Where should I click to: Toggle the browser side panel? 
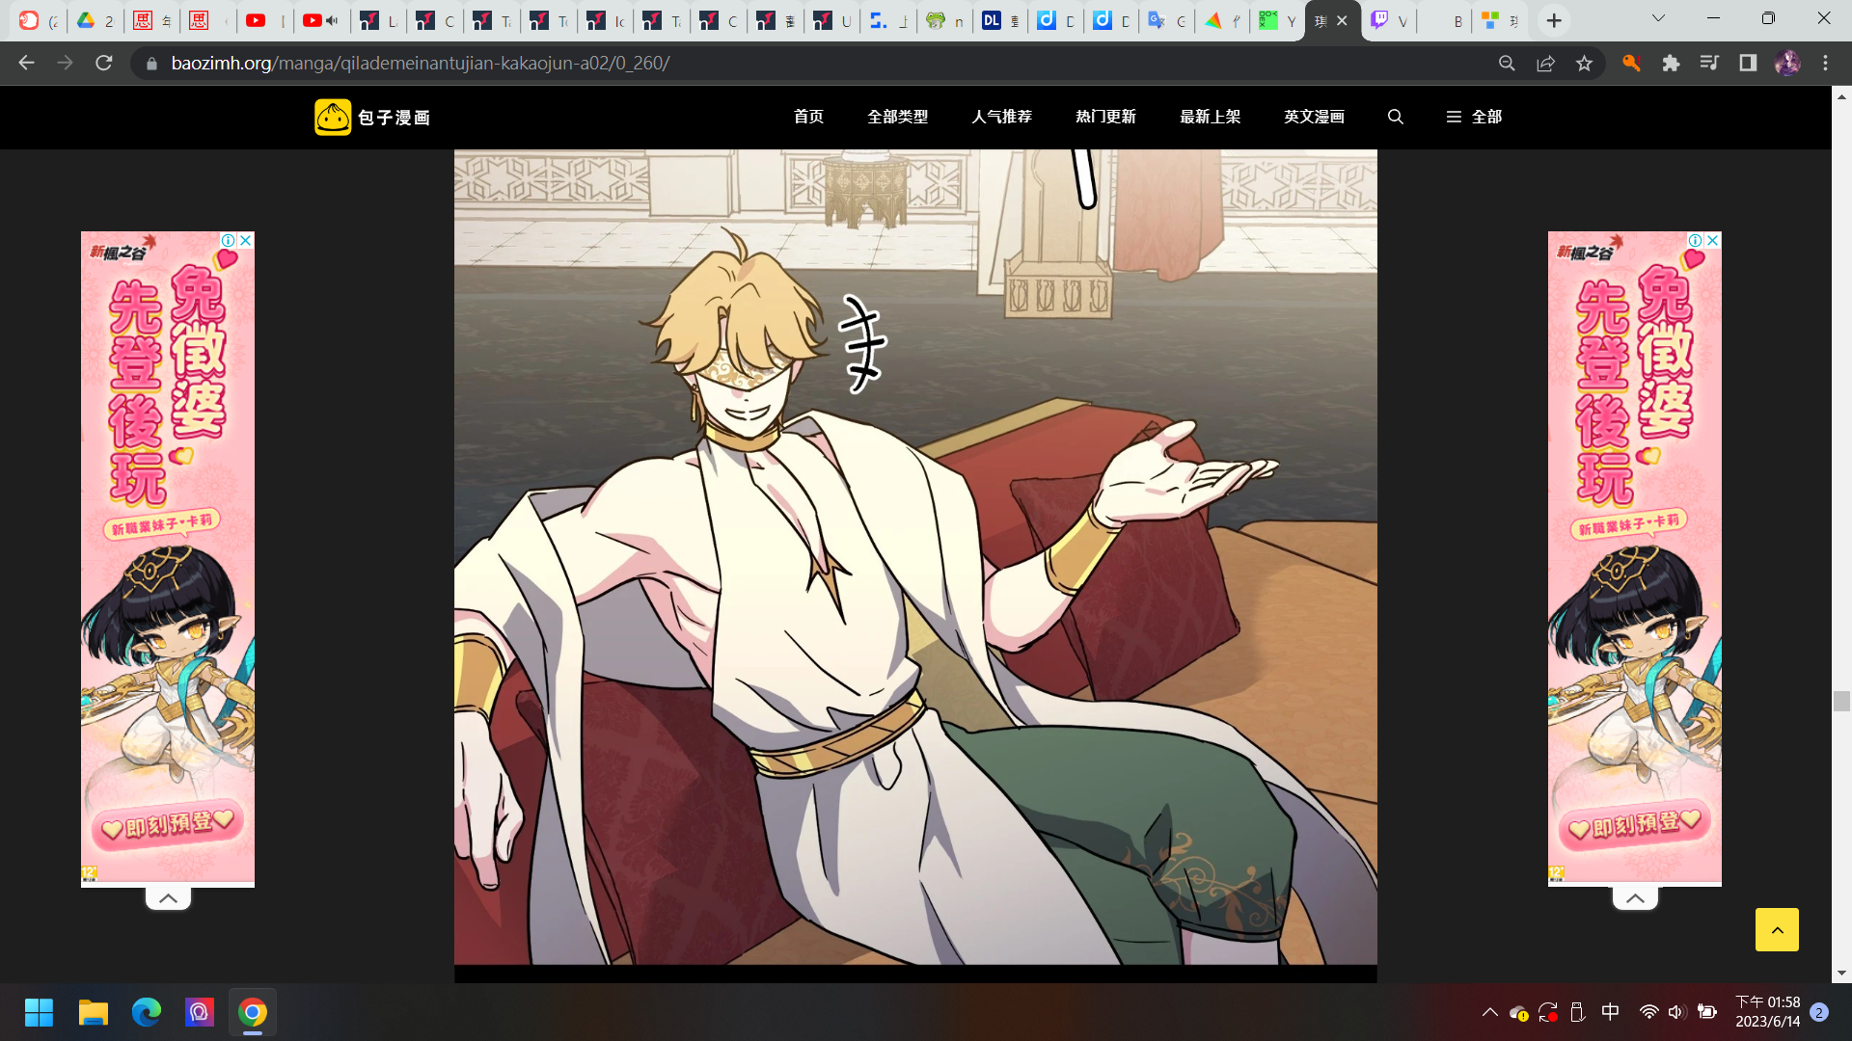tap(1748, 63)
